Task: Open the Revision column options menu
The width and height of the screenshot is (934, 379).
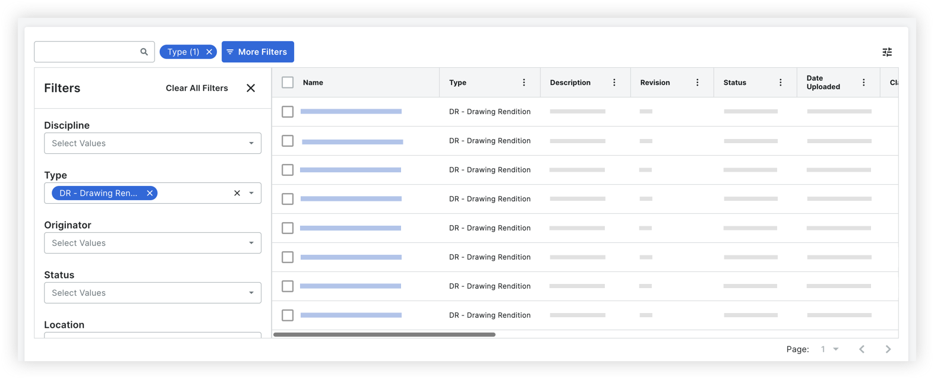Action: (698, 83)
